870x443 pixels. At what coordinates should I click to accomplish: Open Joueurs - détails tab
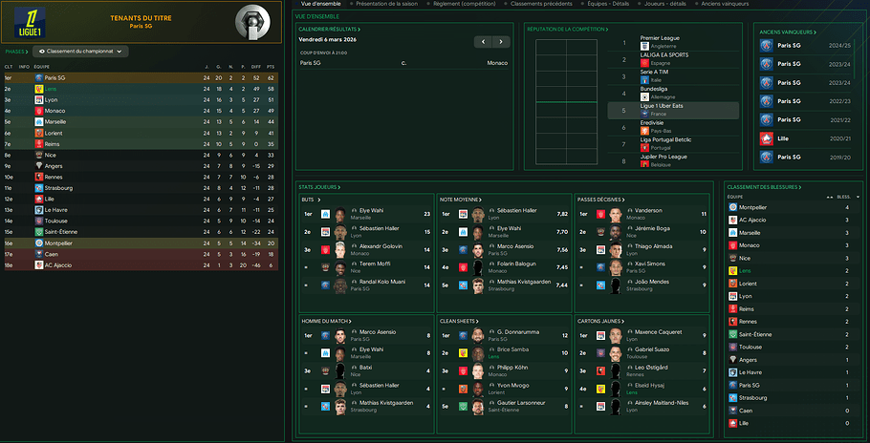click(664, 3)
